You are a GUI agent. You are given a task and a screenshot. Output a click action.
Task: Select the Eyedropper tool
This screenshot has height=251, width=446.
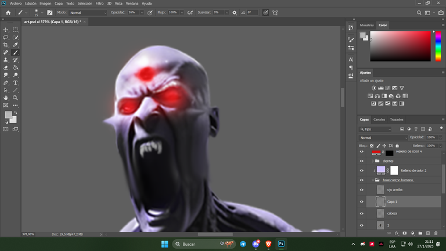pyautogui.click(x=15, y=45)
